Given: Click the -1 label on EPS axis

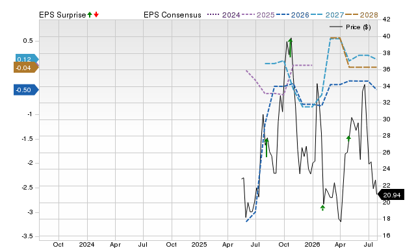Looking at the screenshot, I should [30, 114].
